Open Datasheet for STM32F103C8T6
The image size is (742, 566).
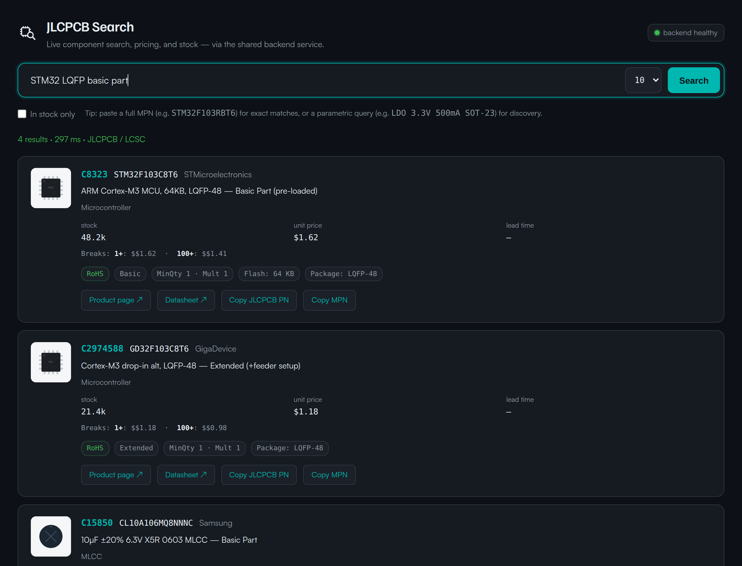tap(186, 300)
